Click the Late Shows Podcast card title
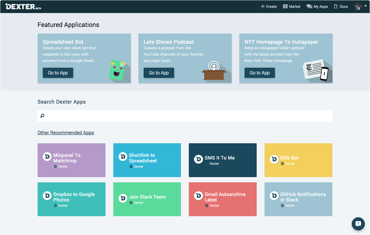This screenshot has width=370, height=235. 169,42
